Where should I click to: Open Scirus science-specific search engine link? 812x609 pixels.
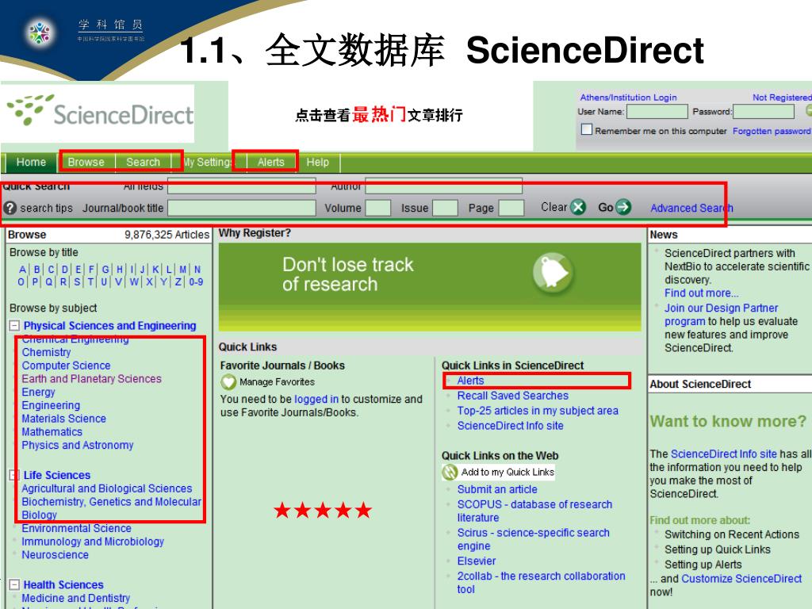click(534, 539)
